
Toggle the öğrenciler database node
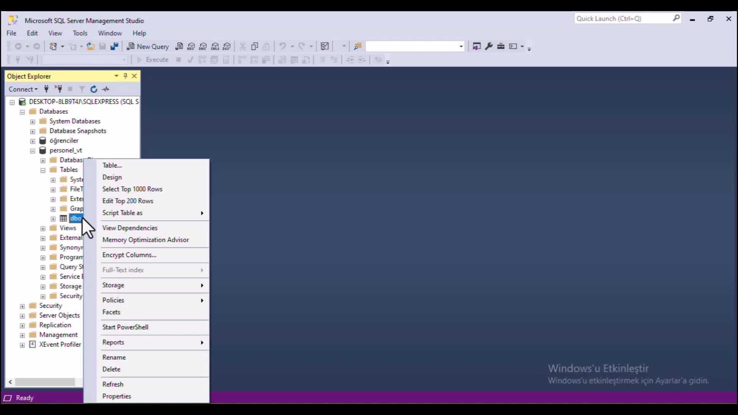tap(32, 140)
